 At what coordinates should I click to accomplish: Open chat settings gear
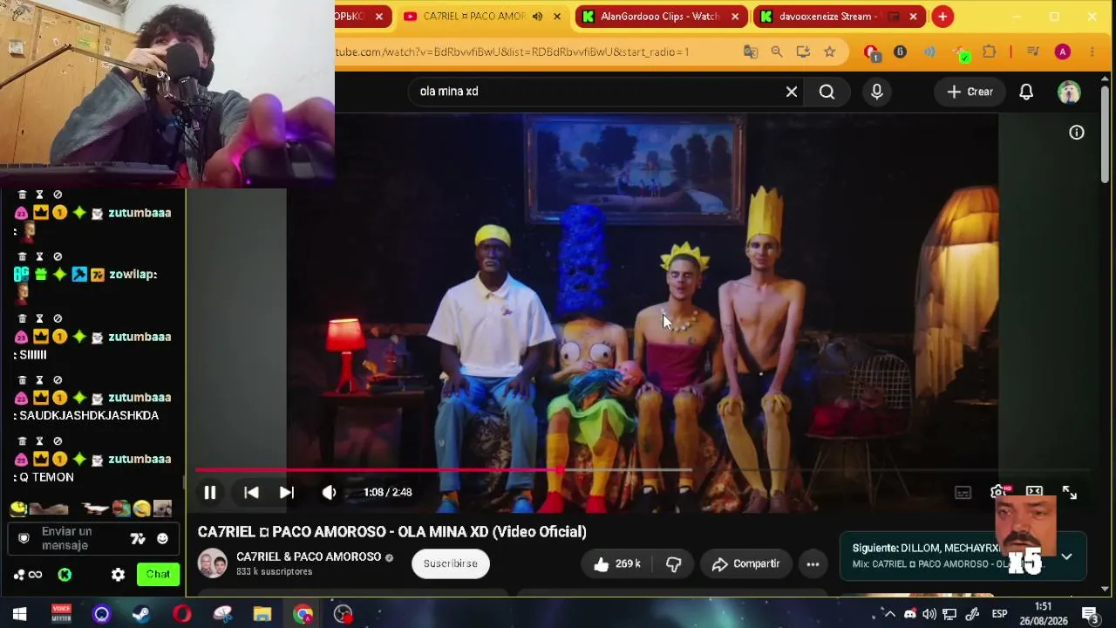coord(119,575)
